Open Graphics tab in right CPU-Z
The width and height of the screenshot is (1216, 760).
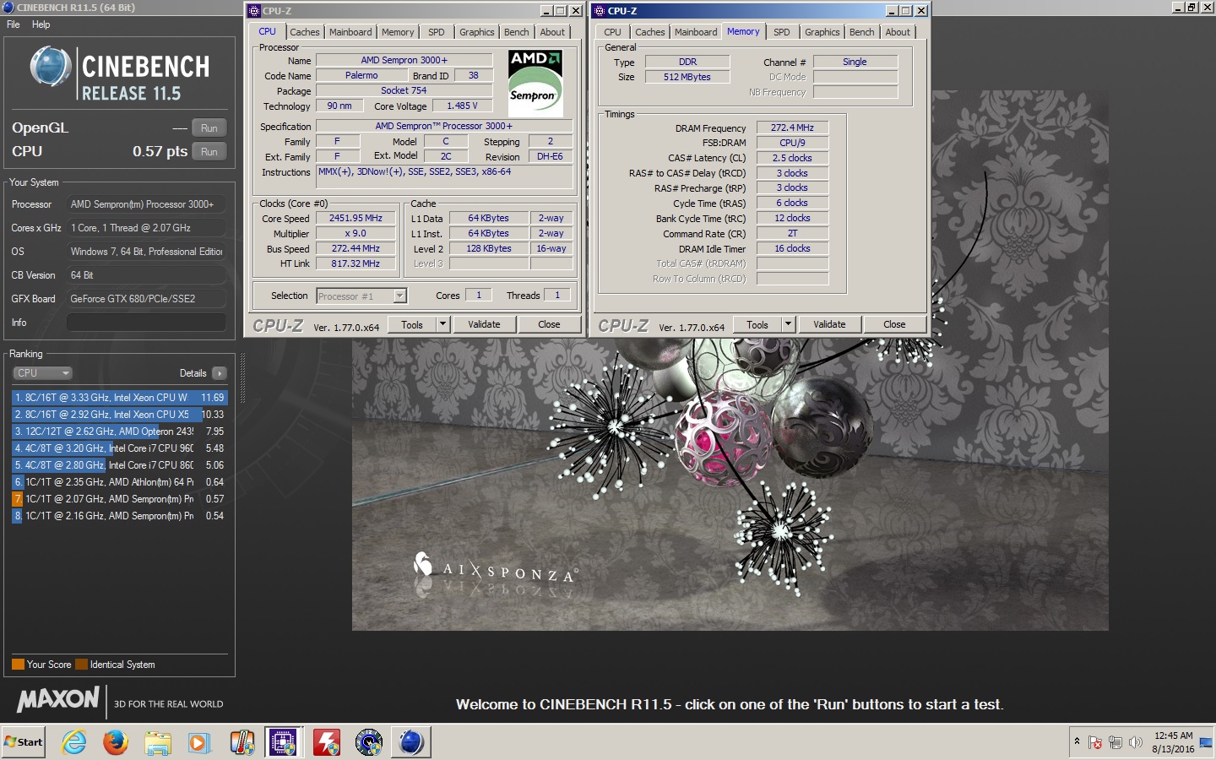coord(822,32)
